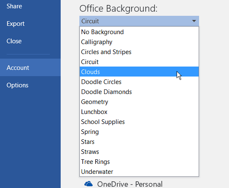Pick Circles and Stripes background
The height and width of the screenshot is (188, 229).
(x=139, y=52)
